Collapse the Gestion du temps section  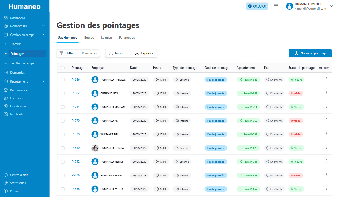coord(44,35)
